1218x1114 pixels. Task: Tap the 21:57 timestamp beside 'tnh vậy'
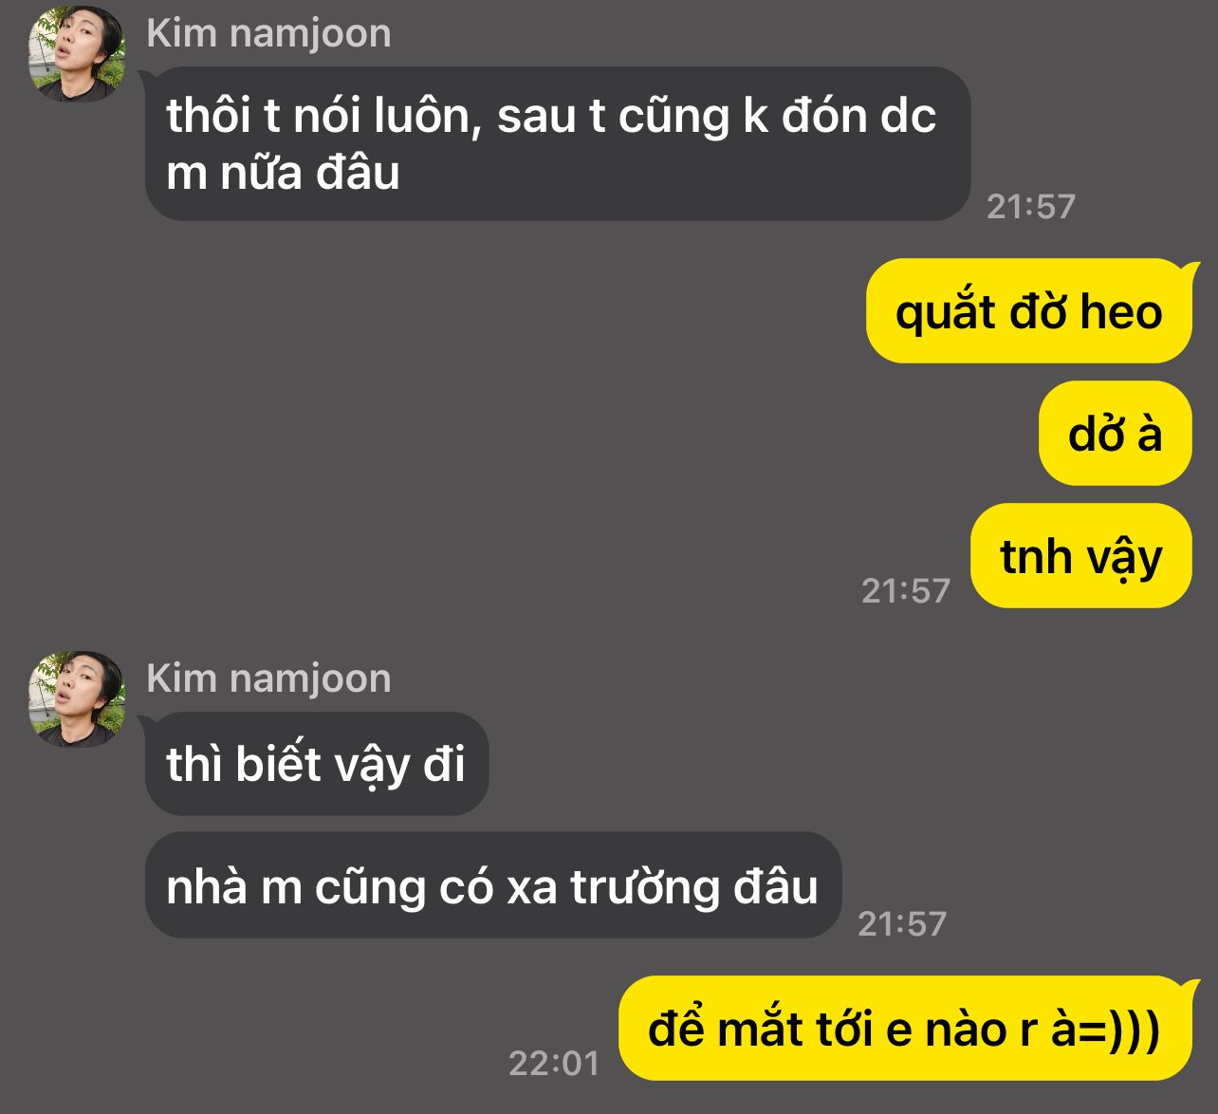pos(906,590)
